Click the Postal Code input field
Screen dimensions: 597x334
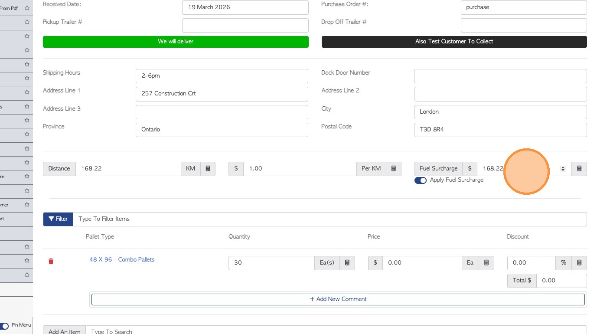(500, 130)
